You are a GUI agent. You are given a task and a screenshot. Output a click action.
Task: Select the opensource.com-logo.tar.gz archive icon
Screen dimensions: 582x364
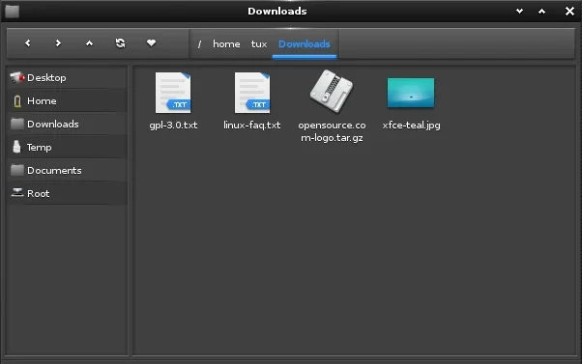pyautogui.click(x=332, y=91)
